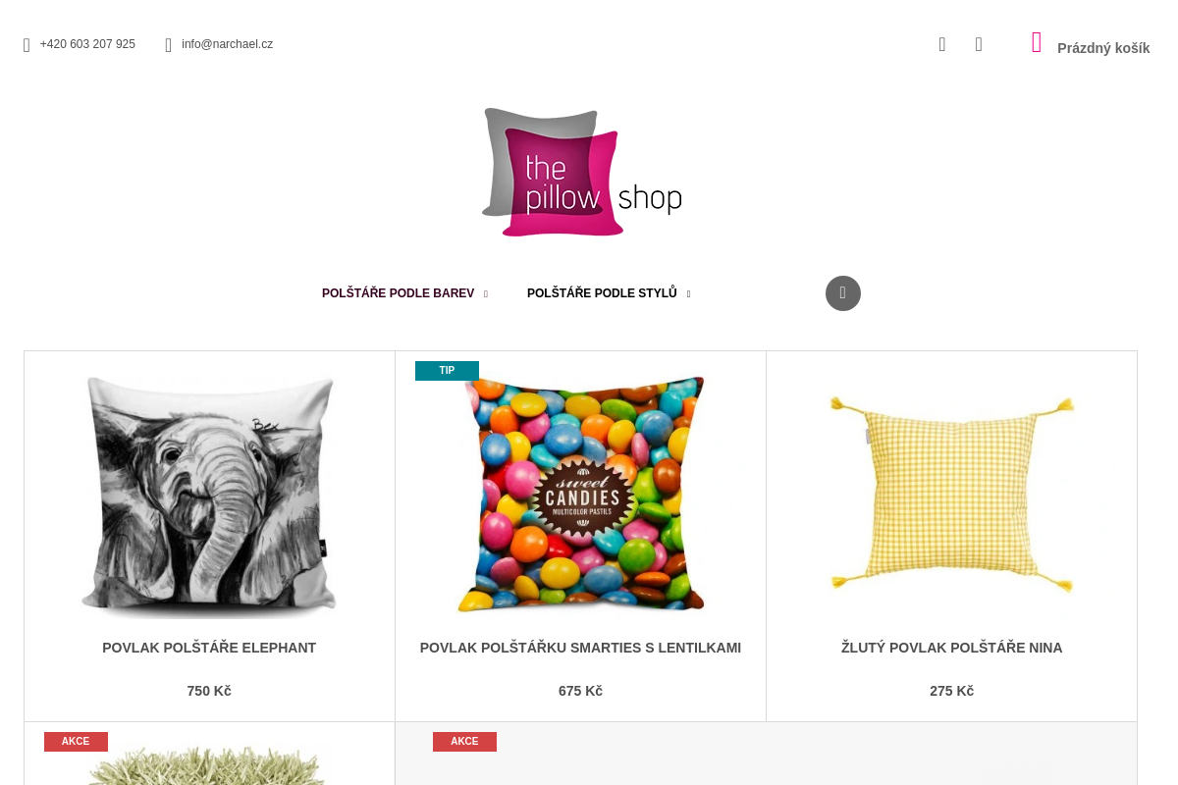Click the info@narchael.cz email address

(x=227, y=44)
